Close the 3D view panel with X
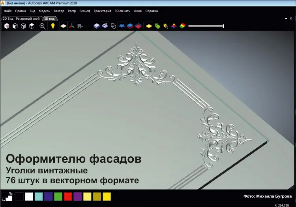 coord(291,19)
